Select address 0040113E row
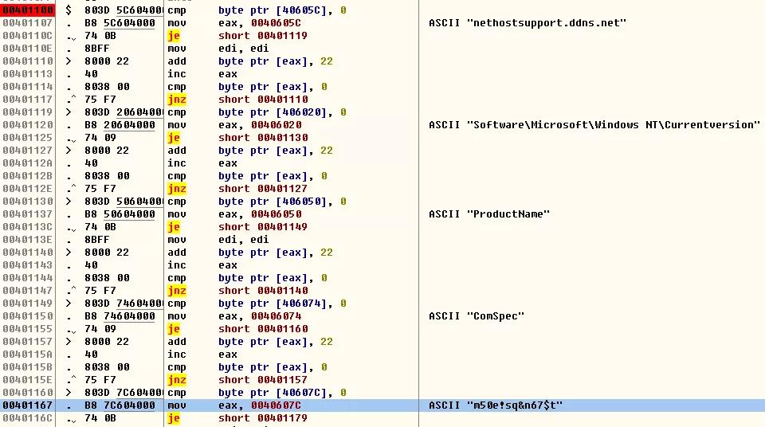 (28, 240)
